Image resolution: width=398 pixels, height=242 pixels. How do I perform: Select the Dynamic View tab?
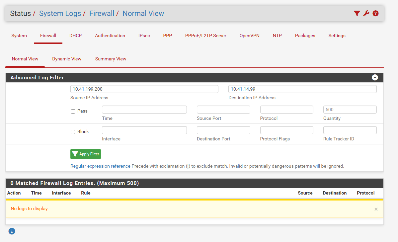pos(67,59)
